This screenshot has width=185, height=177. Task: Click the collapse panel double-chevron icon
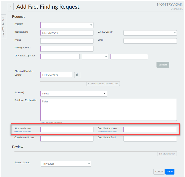pyautogui.click(x=11, y=7)
